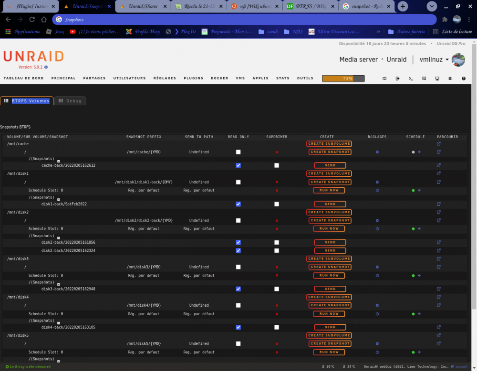This screenshot has height=371, width=477.
Task: Add schedule plus icon for disk1 Schedule Slot
Action: 419,190
